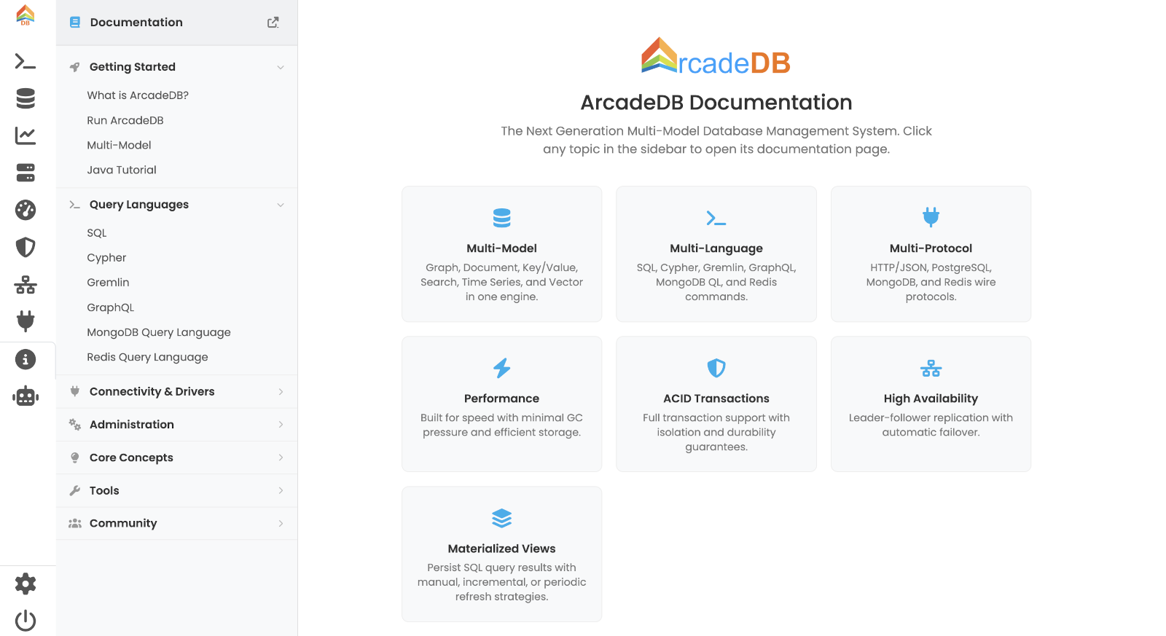1166x636 pixels.
Task: Click the High Availability network icon
Action: [x=931, y=368]
